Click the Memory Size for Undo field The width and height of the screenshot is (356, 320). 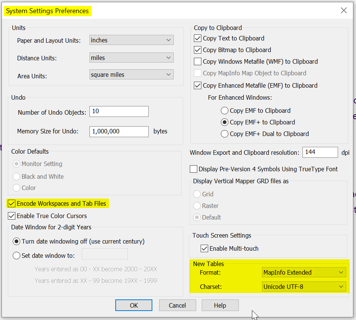click(119, 132)
